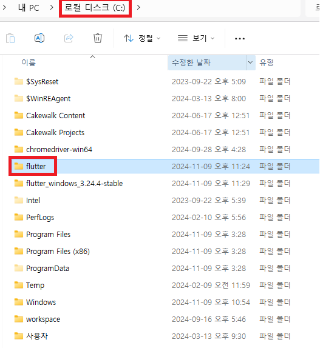The width and height of the screenshot is (320, 348).
Task: Select the flutter folder icon
Action: (x=19, y=166)
